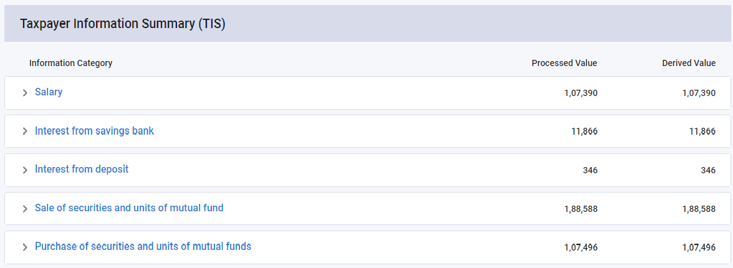Click the Derived Value column header

pyautogui.click(x=689, y=63)
